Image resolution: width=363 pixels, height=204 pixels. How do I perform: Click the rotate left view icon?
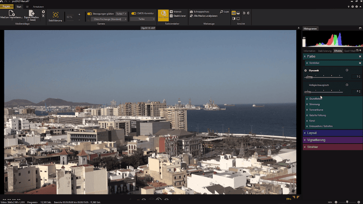(244, 13)
